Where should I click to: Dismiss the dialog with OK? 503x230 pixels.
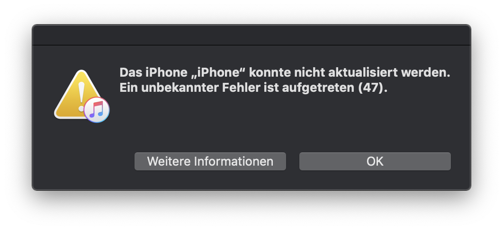click(375, 161)
